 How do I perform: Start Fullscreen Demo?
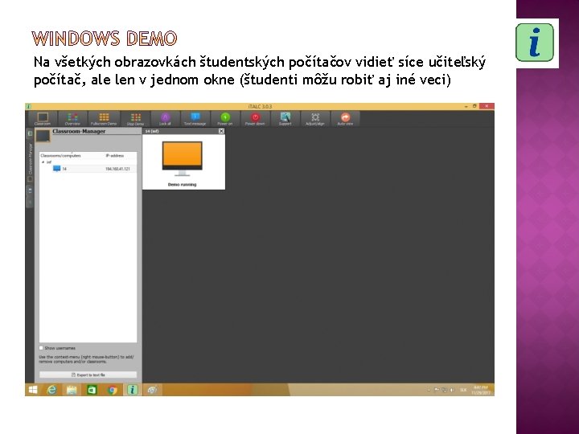point(104,119)
